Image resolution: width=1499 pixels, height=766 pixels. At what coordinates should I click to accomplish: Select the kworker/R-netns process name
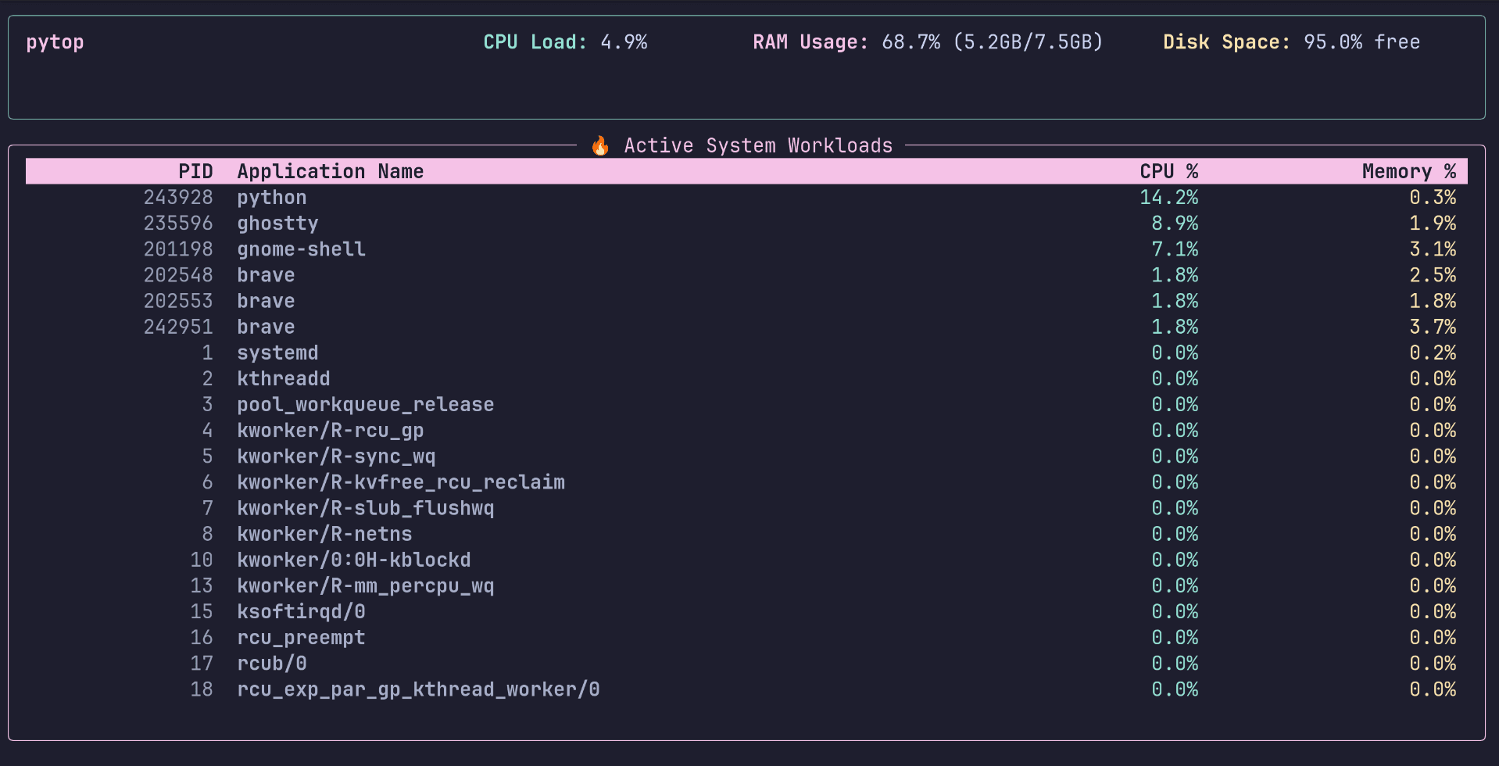pyautogui.click(x=324, y=534)
